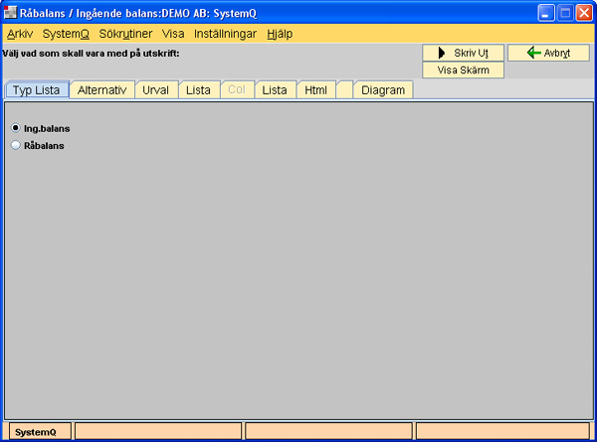
Task: Click the Avbryt button with green arrow
Action: pos(548,53)
